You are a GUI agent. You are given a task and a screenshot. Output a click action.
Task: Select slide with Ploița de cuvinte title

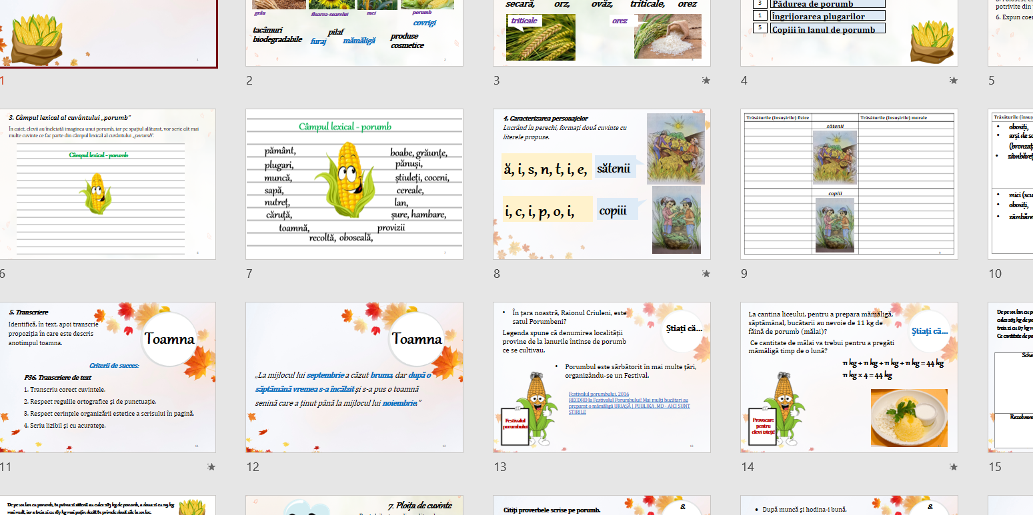[x=354, y=506]
